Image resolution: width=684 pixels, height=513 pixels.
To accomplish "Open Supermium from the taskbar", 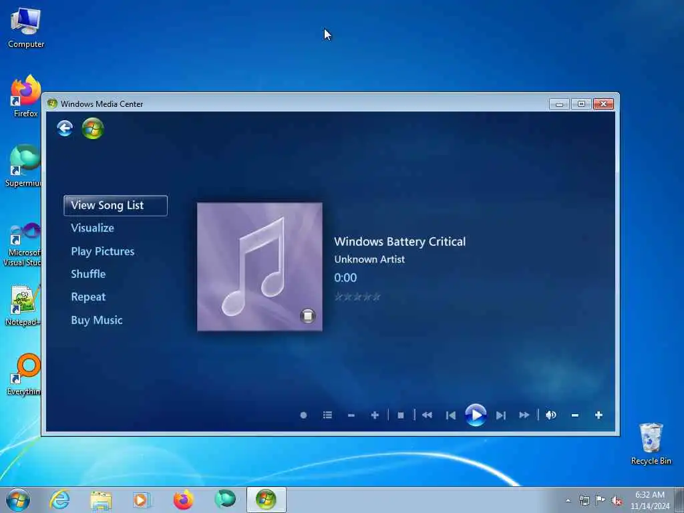I will [x=225, y=499].
